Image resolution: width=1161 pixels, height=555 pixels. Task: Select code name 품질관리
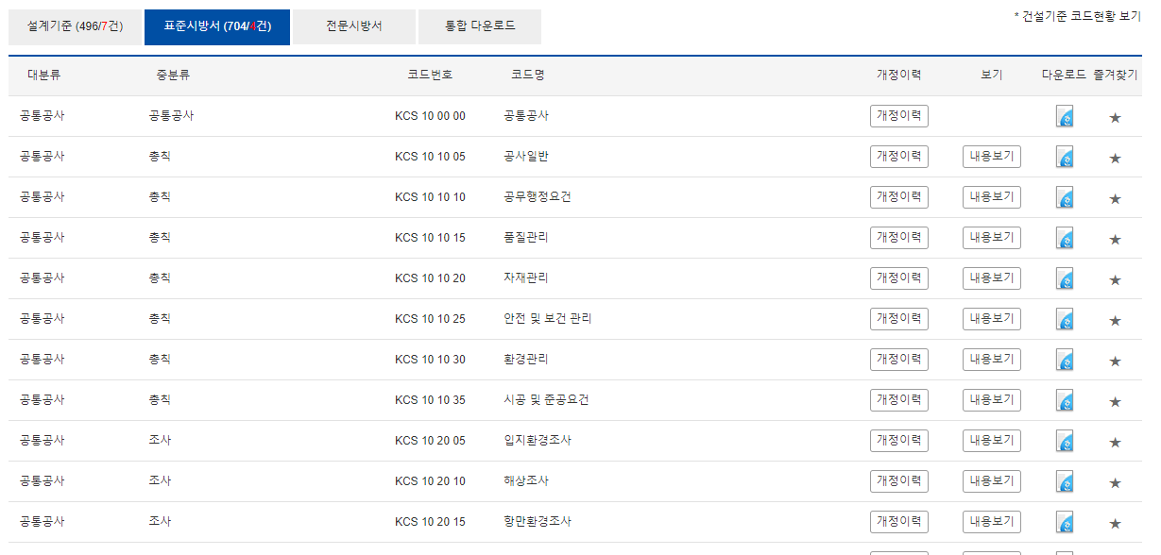point(526,238)
